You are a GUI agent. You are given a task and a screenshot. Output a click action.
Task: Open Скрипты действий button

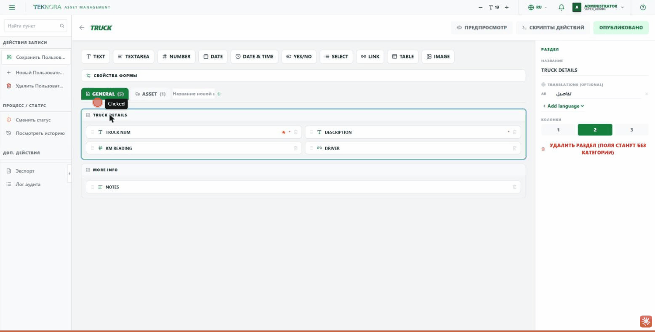553,28
